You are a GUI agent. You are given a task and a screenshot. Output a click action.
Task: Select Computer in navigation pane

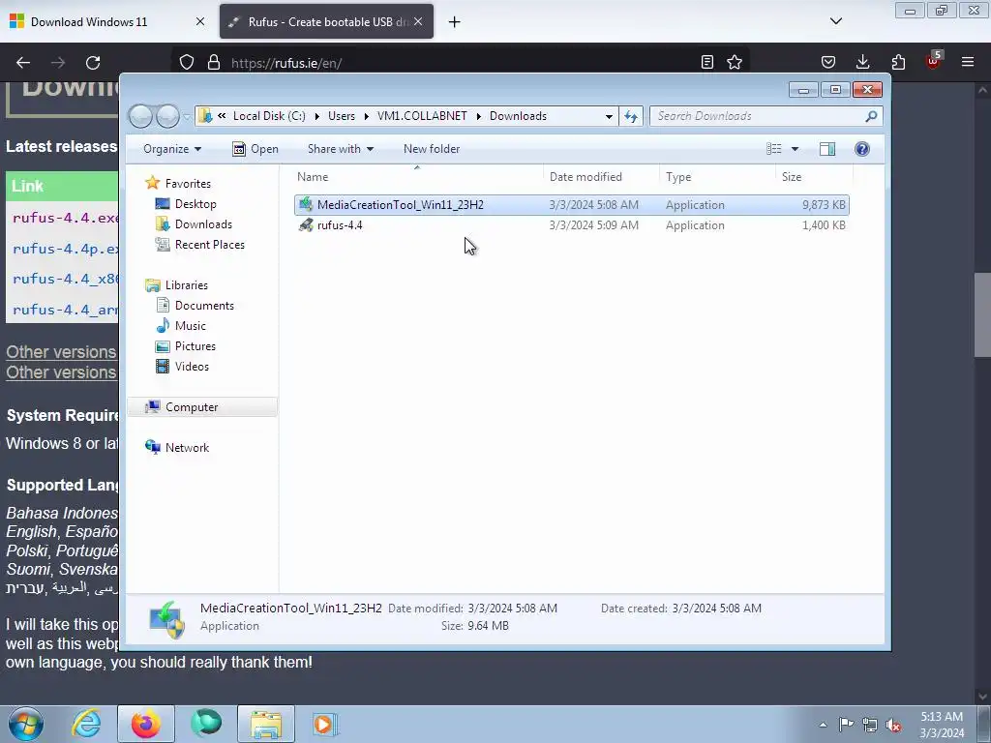coord(202,407)
